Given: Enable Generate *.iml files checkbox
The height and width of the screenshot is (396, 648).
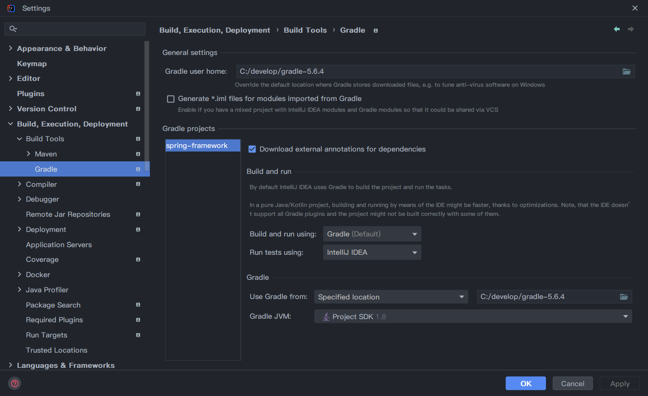Looking at the screenshot, I should (171, 99).
